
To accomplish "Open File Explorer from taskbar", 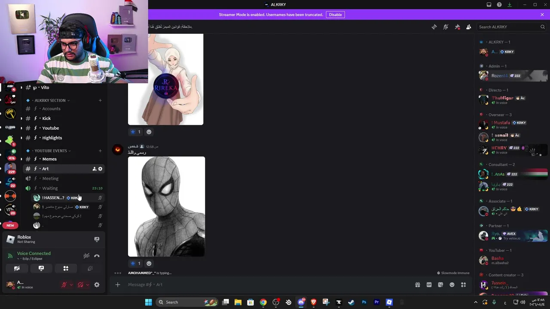I will tap(238, 302).
